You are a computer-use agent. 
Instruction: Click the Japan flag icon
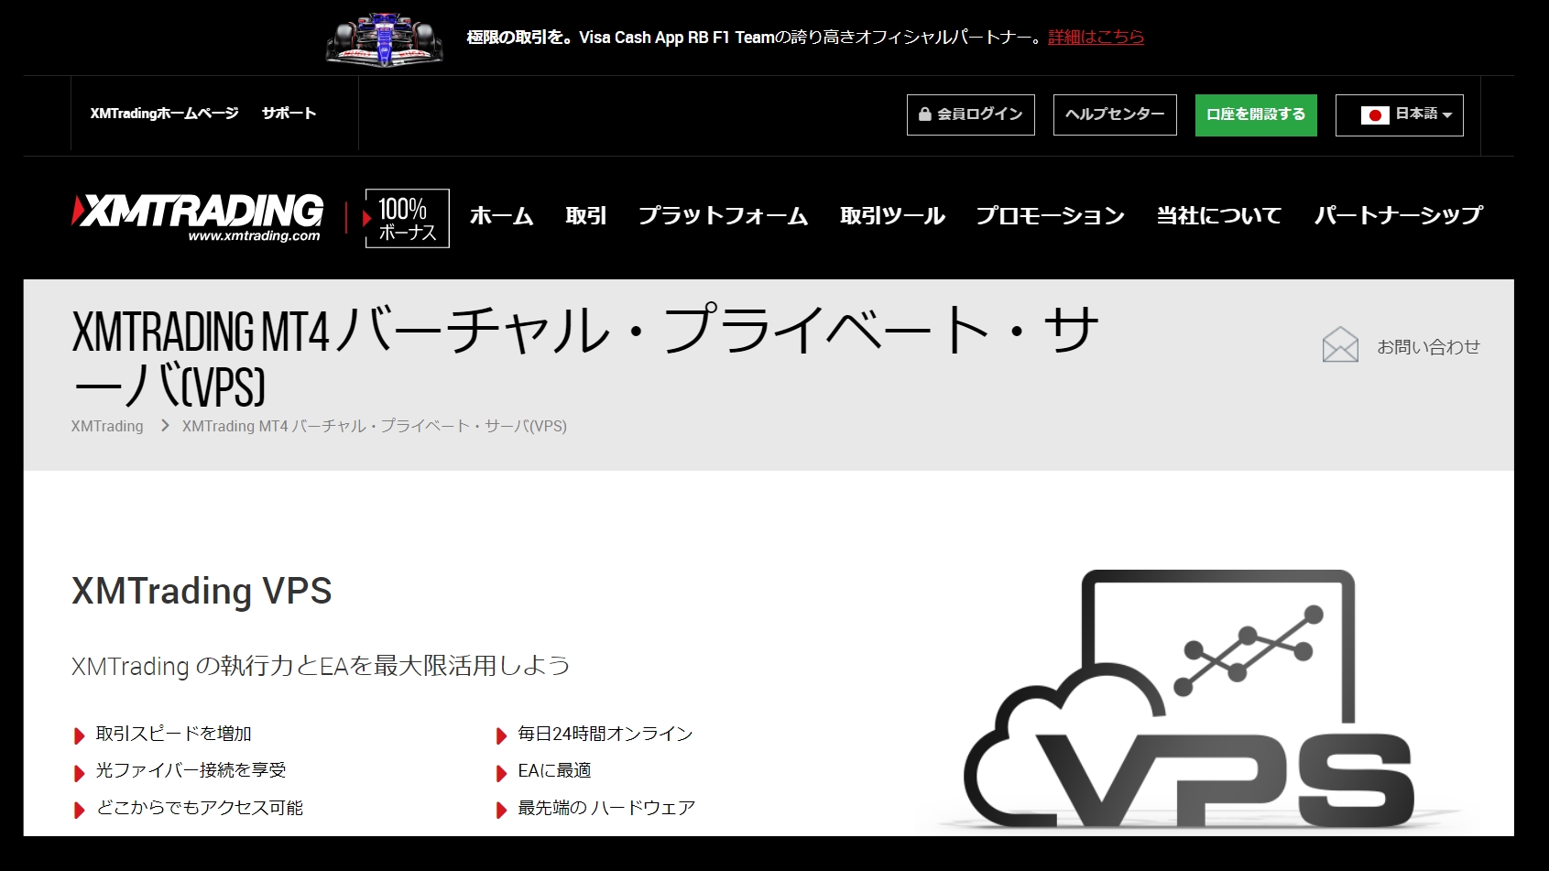[x=1375, y=115]
